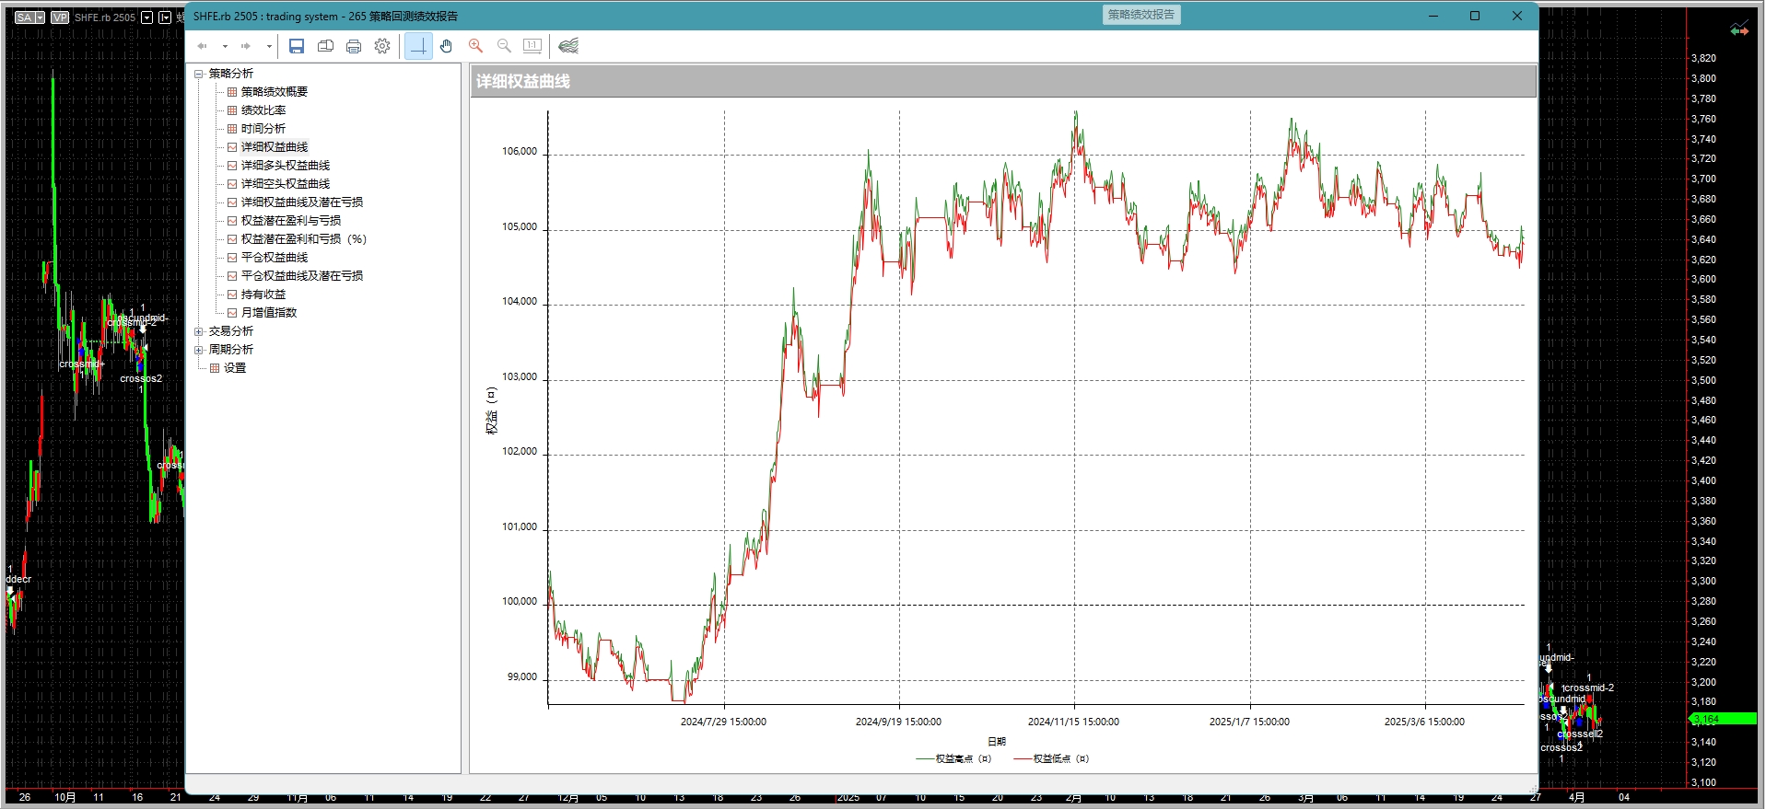Expand the 周期分析 tree node

[x=198, y=350]
